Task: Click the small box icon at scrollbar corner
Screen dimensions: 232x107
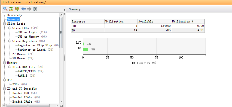Action: tap(61, 105)
